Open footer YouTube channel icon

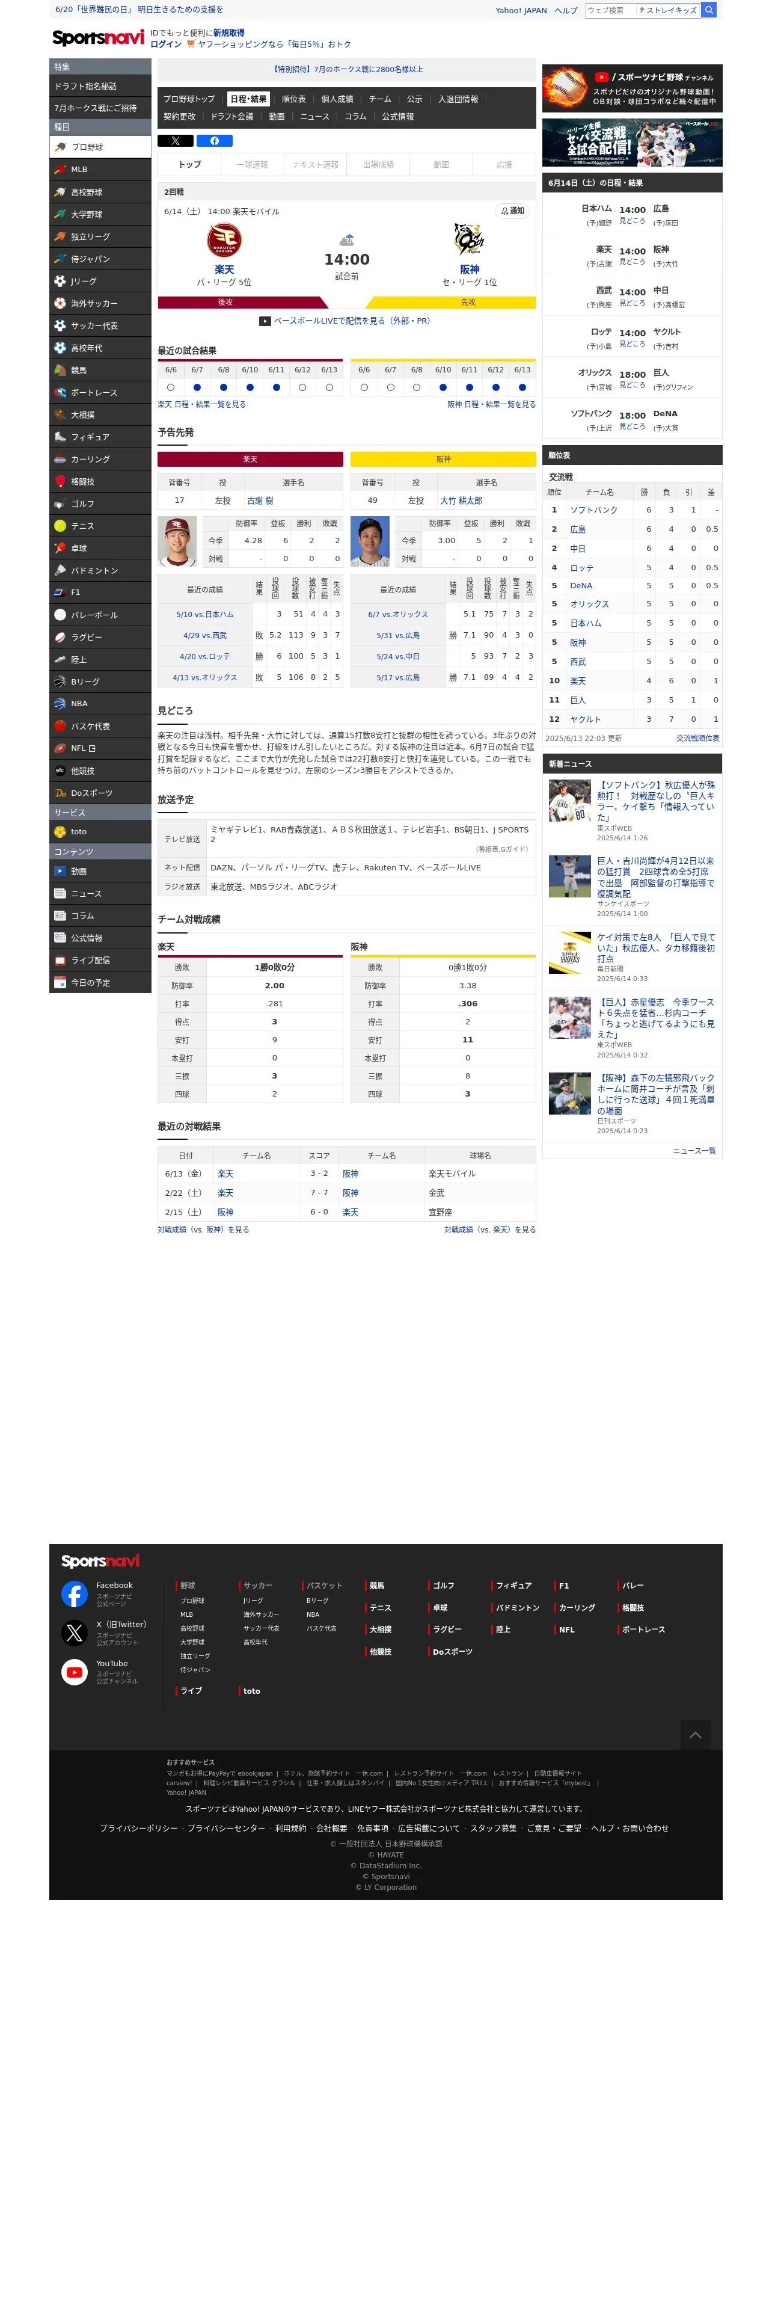click(75, 1672)
